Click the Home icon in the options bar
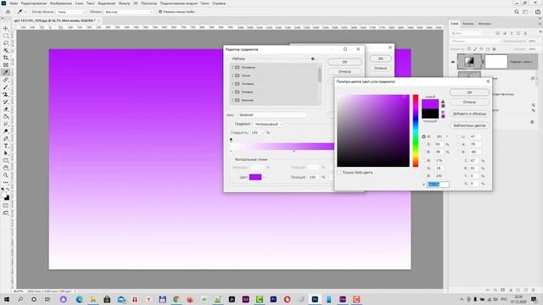543x305 pixels. (x=8, y=12)
